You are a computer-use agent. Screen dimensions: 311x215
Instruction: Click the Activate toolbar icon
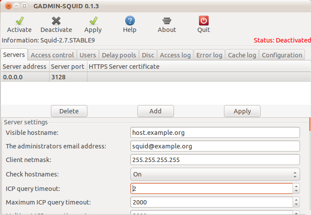[19, 21]
